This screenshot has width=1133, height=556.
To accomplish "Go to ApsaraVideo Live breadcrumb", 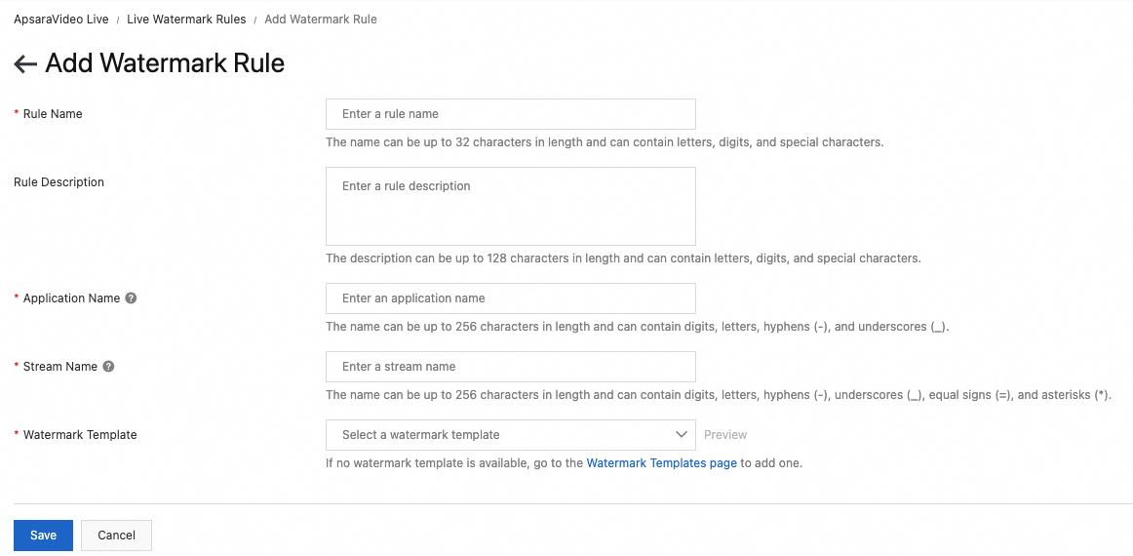I will pos(61,20).
